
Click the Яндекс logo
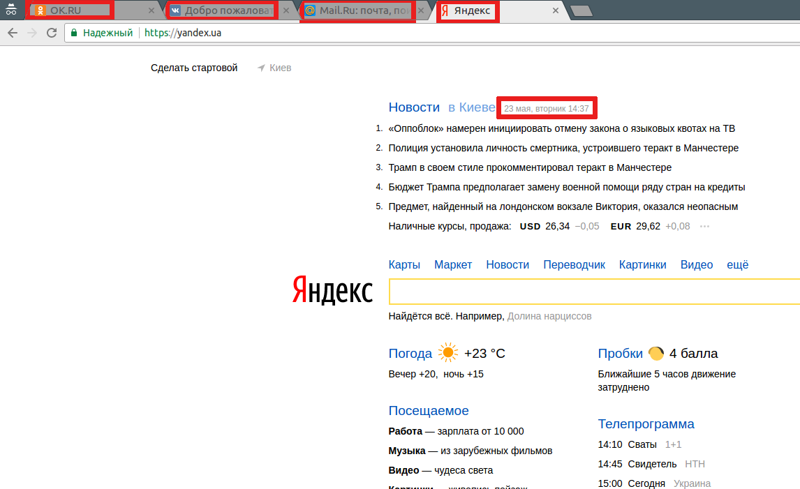tap(332, 290)
